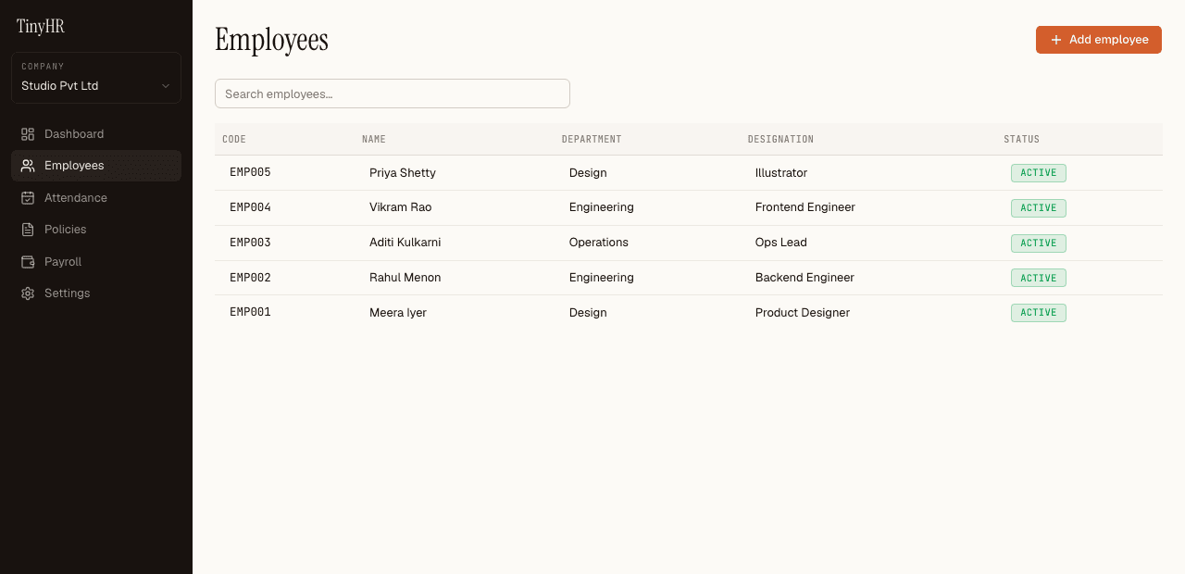Click Engineering department for Rahul Menon
1185x574 pixels.
click(602, 278)
